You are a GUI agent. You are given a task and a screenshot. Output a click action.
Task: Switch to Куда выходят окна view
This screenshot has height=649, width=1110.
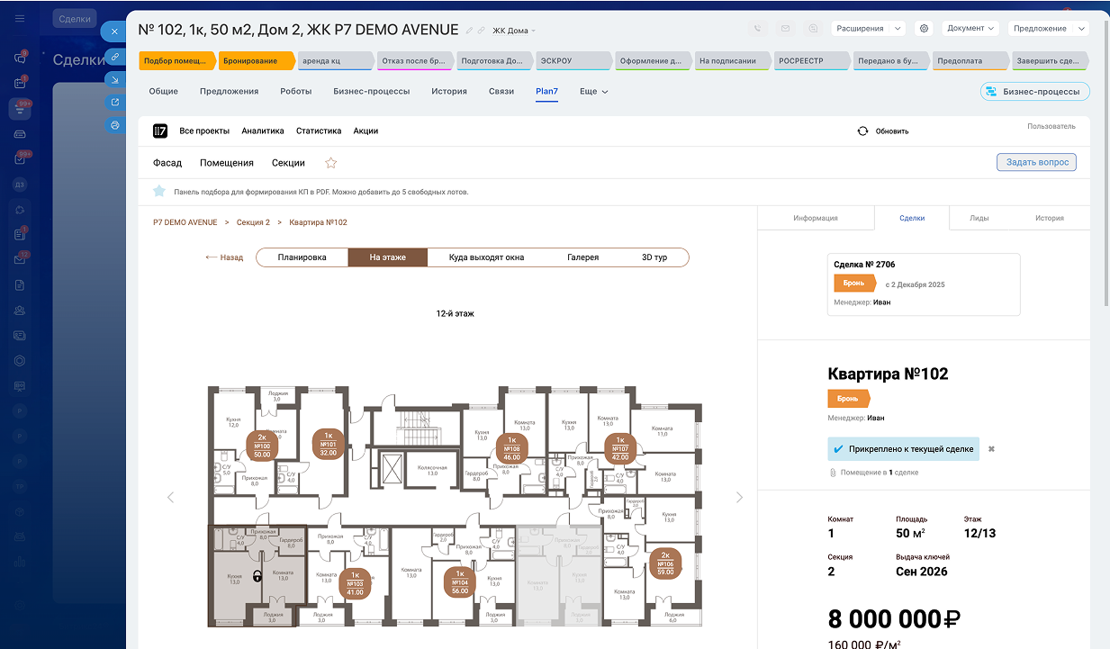click(x=486, y=257)
